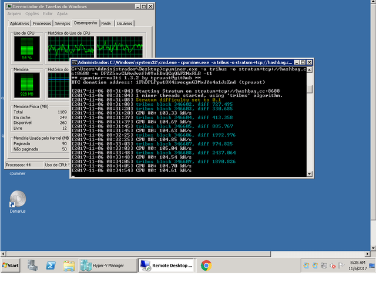Image resolution: width=376 pixels, height=282 pixels.
Task: Click cmd window scroll down arrow
Action: click(x=310, y=174)
